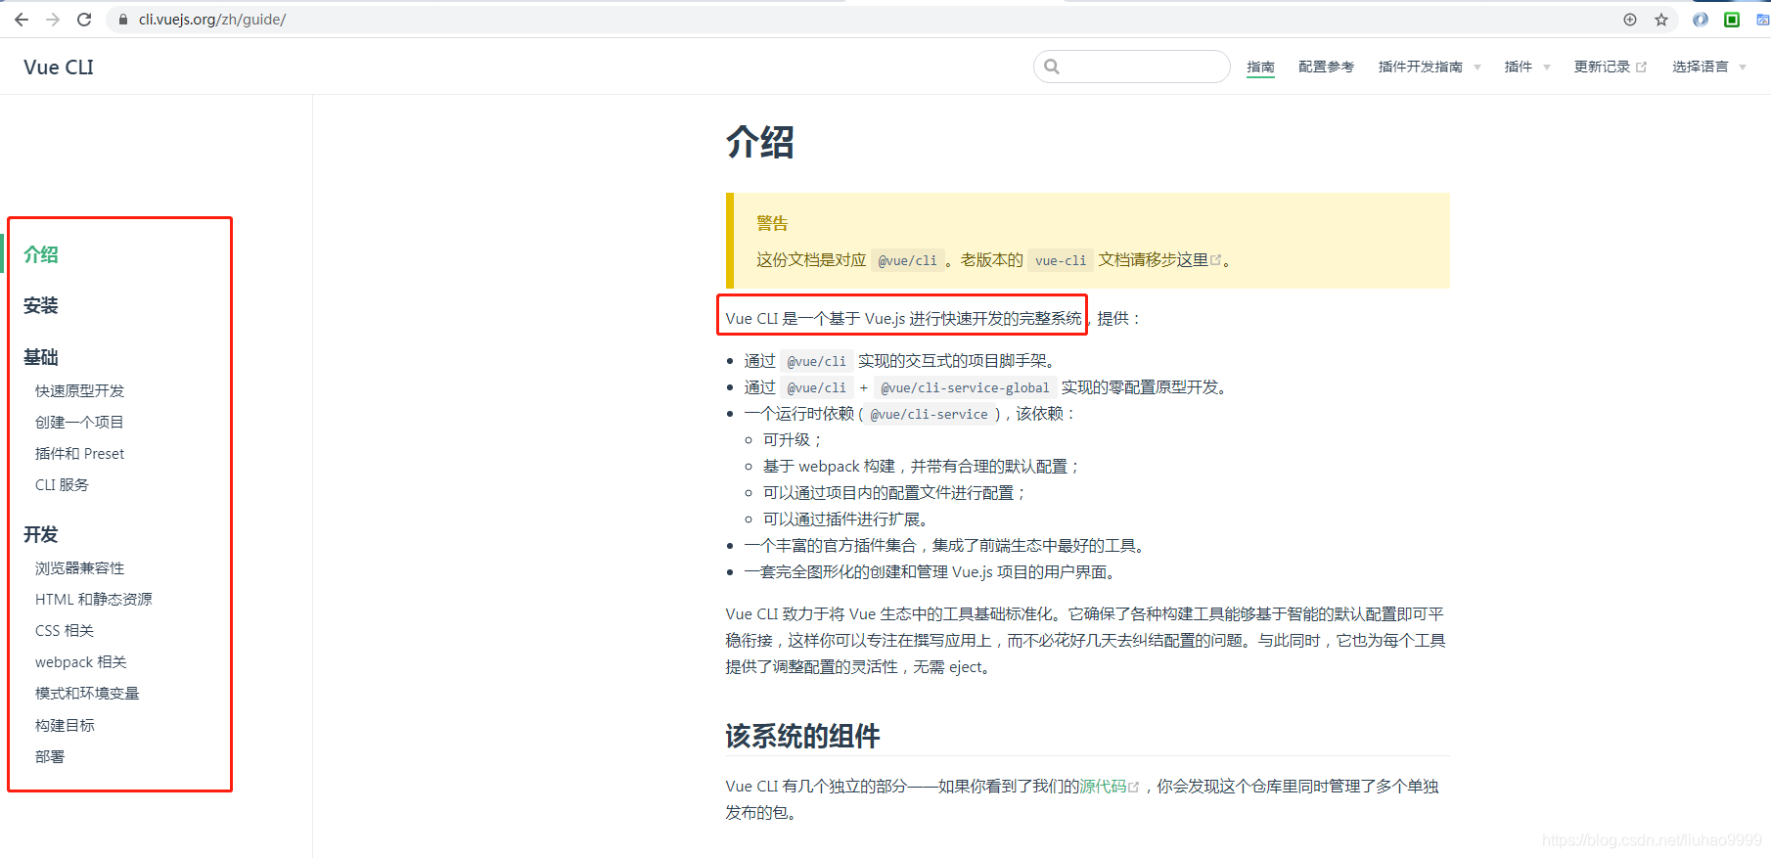Open 插件和 Preset sidebar link
This screenshot has width=1771, height=858.
[x=80, y=453]
